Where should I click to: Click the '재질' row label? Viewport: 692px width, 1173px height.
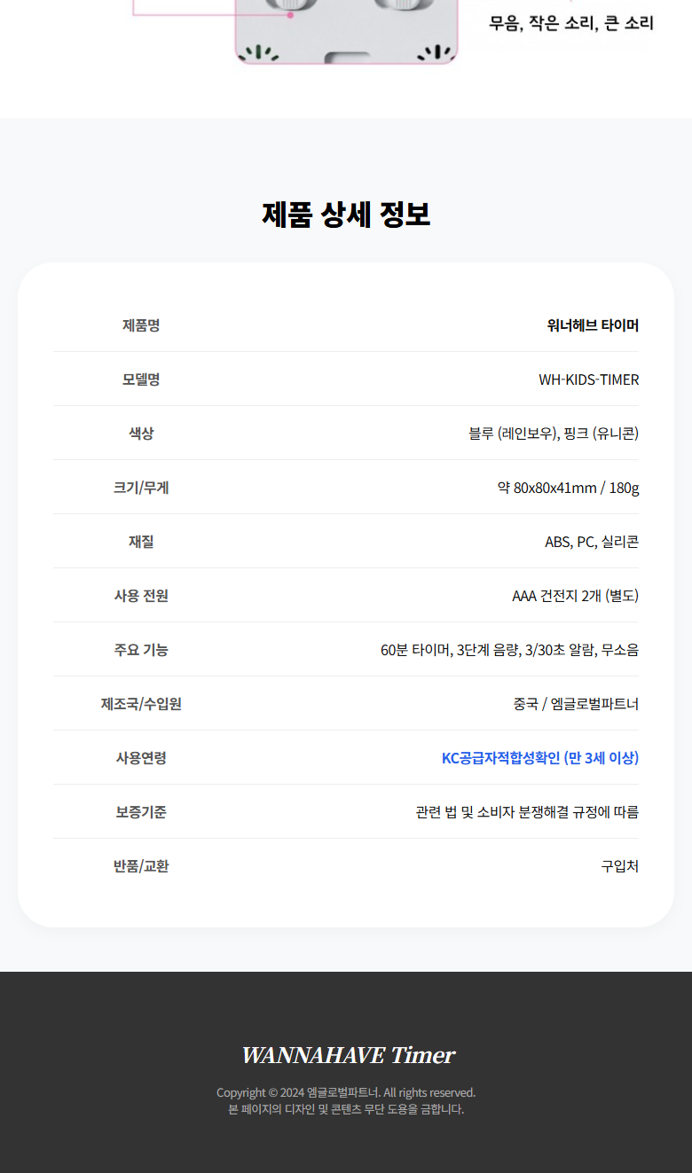tap(141, 542)
